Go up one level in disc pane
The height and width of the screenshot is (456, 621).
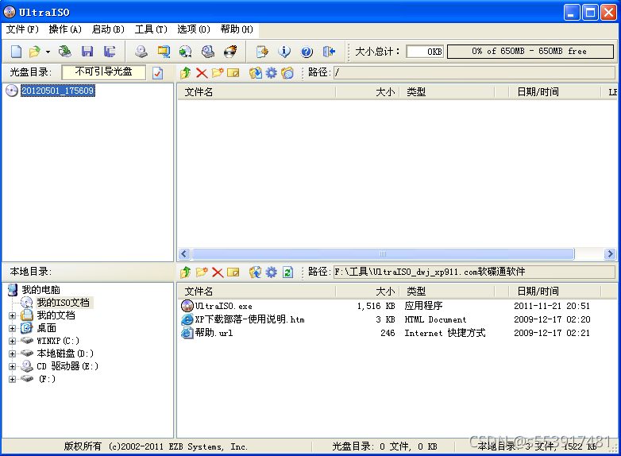[x=185, y=73]
